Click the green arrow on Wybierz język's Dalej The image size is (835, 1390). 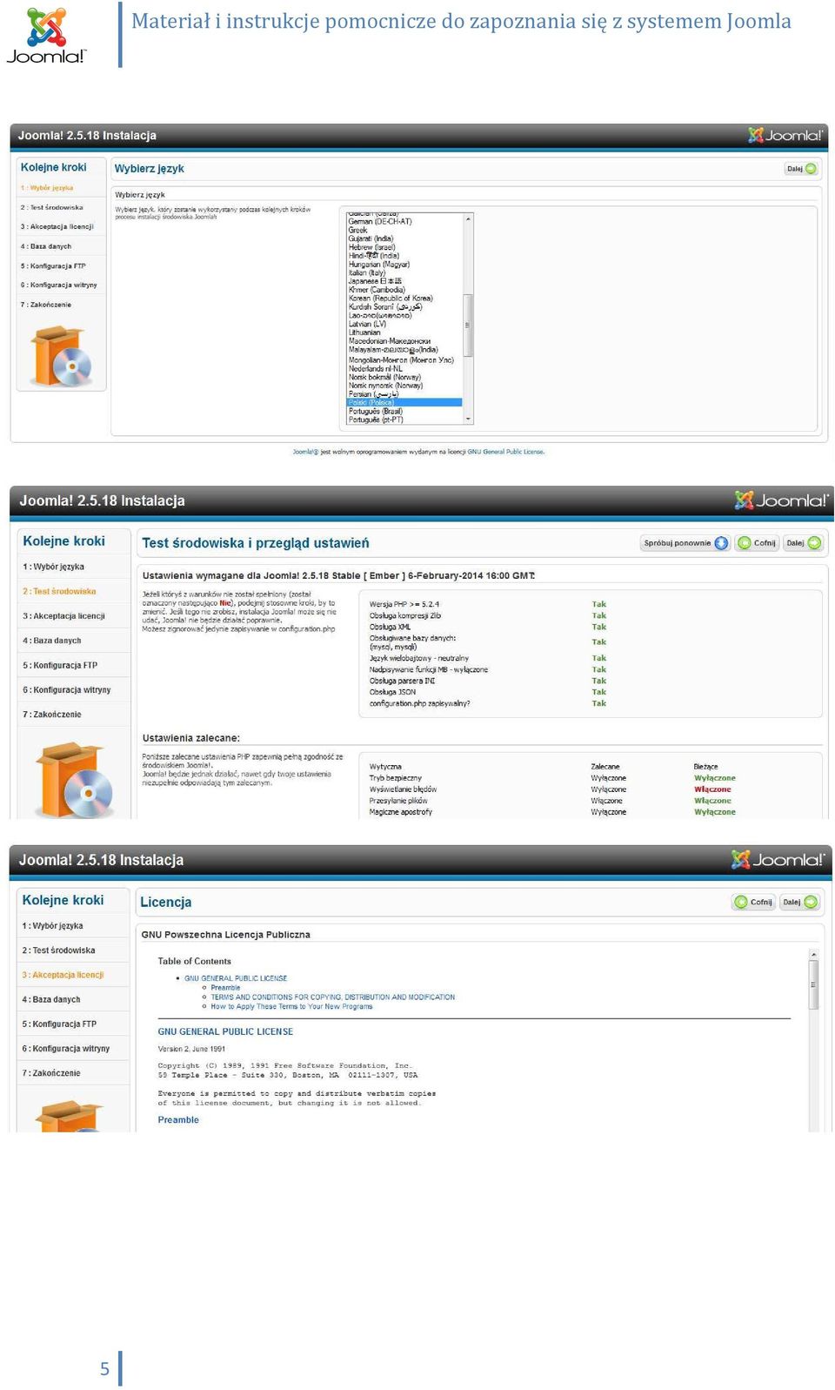pyautogui.click(x=811, y=169)
